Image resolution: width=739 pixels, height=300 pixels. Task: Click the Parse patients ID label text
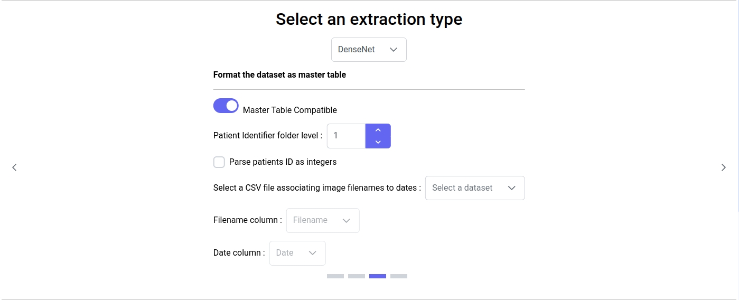pos(283,162)
